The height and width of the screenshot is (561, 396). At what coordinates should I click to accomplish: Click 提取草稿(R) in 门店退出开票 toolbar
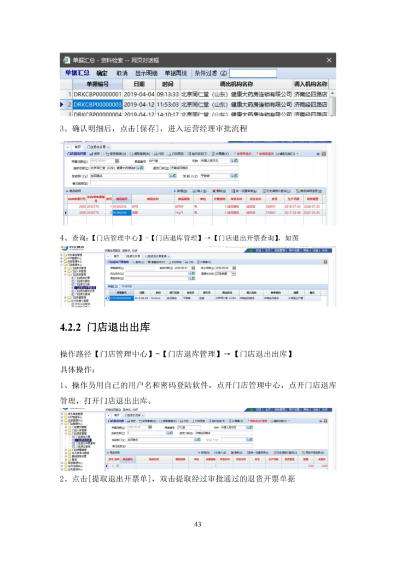pos(139,153)
